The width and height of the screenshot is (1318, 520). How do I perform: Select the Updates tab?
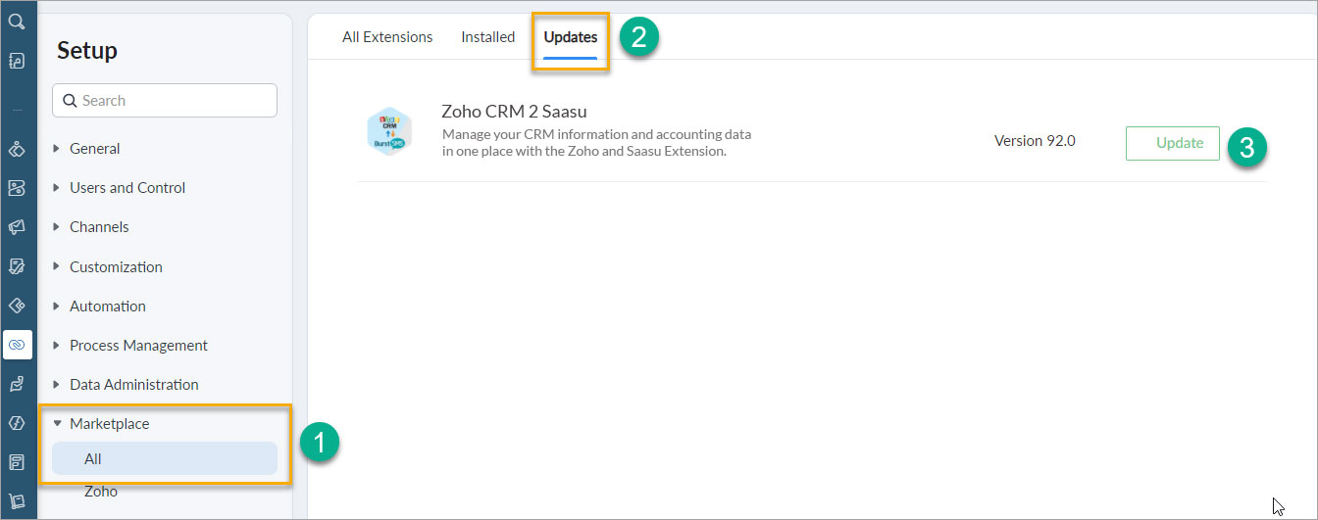point(571,37)
